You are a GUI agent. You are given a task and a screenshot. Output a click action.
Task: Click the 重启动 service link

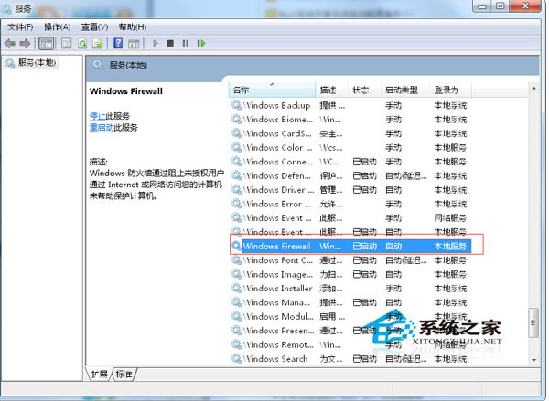pyautogui.click(x=102, y=128)
